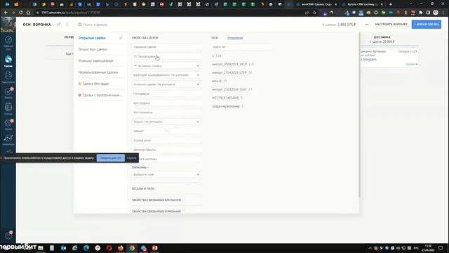
Task: Click the Кем изменена filter field
Action: click(166, 112)
